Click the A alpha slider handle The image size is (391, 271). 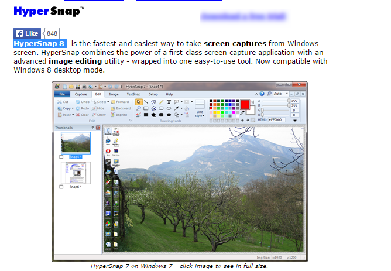289,101
